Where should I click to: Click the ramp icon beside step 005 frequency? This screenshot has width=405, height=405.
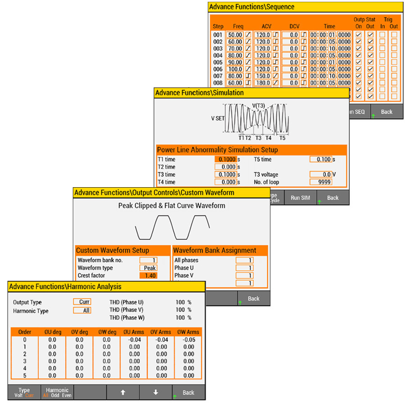click(x=247, y=62)
